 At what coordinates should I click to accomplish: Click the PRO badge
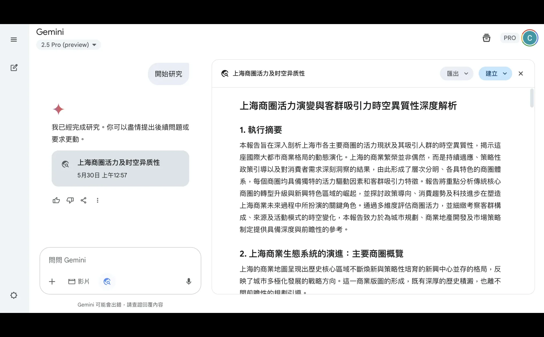[509, 38]
